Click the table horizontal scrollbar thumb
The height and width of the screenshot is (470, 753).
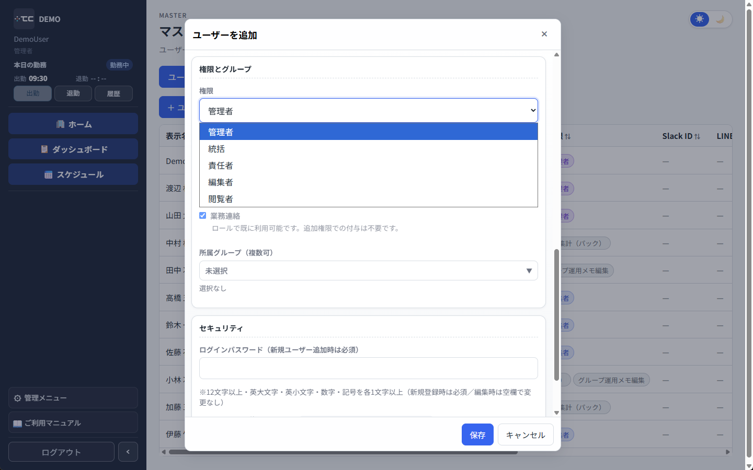coord(343,452)
